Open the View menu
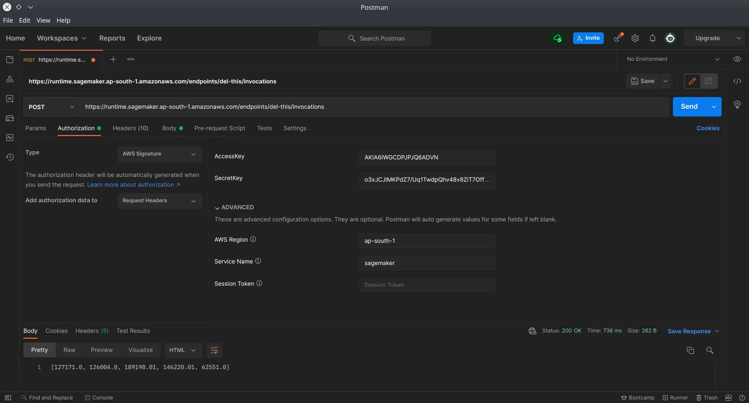The image size is (749, 403). click(43, 20)
